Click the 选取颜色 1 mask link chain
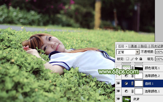 pyautogui.click(x=133, y=91)
